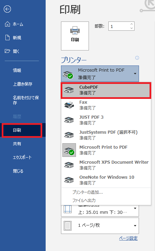The image size is (155, 251).
Task: Click the XPS Document Writer printer icon
Action: (69, 165)
